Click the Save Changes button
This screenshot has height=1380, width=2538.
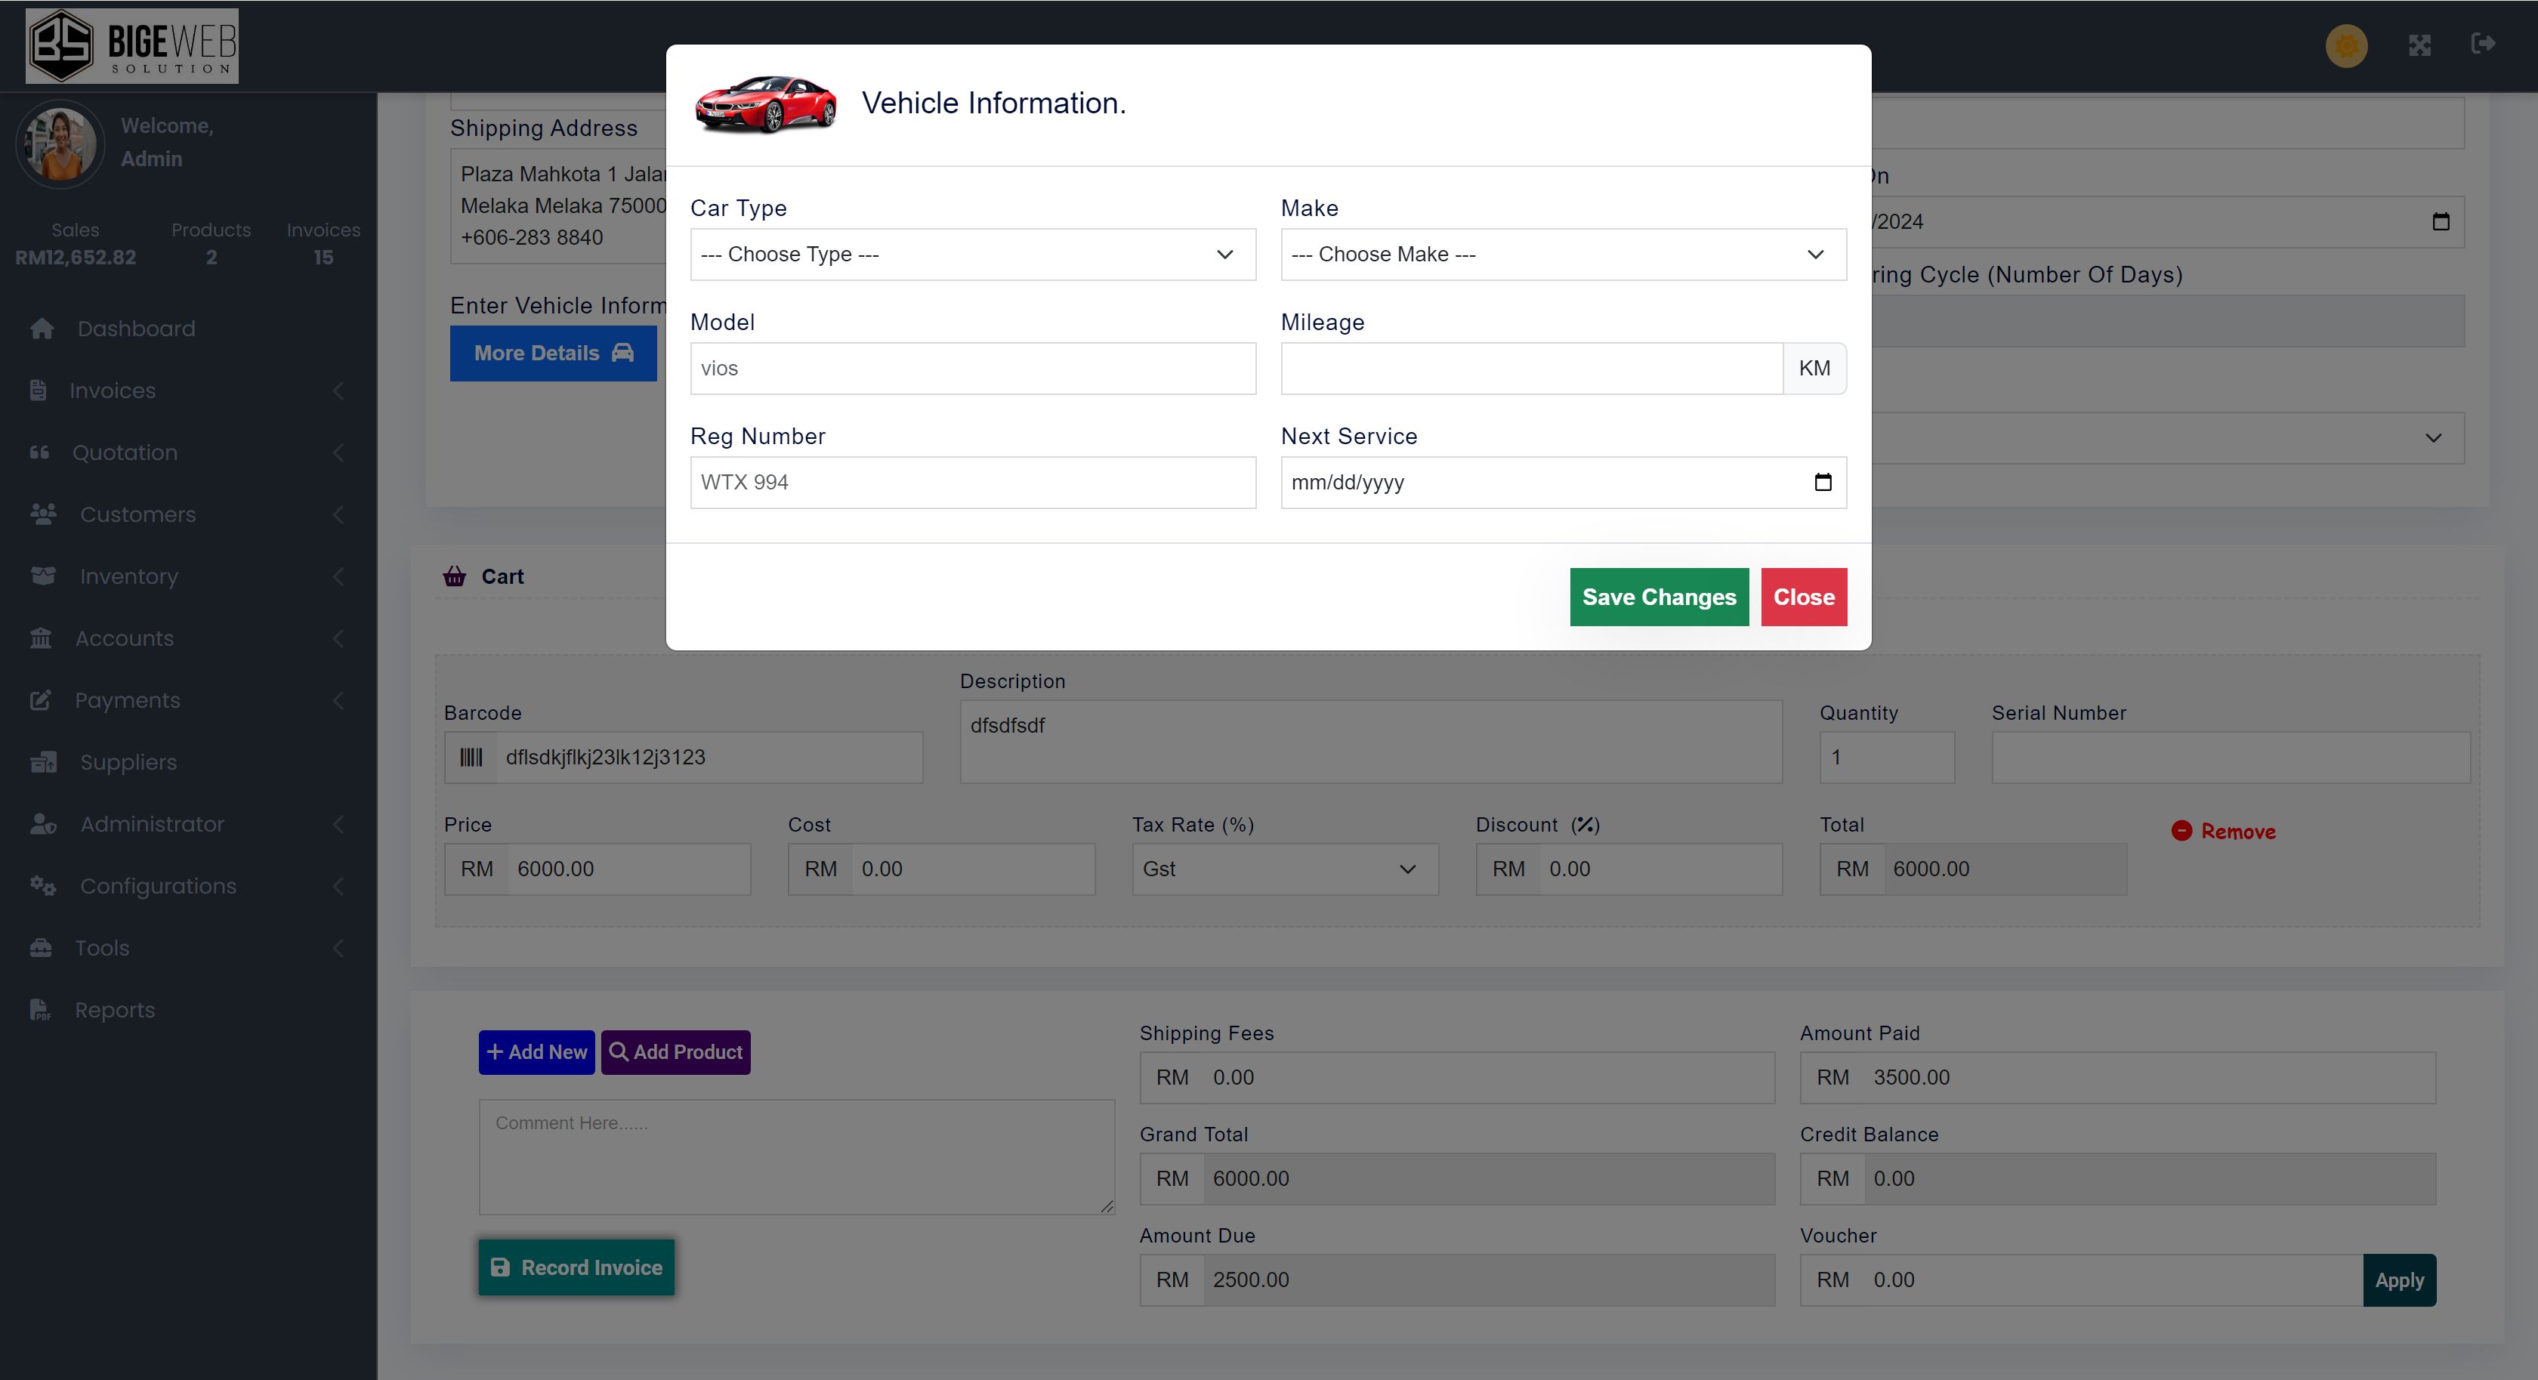click(x=1660, y=597)
